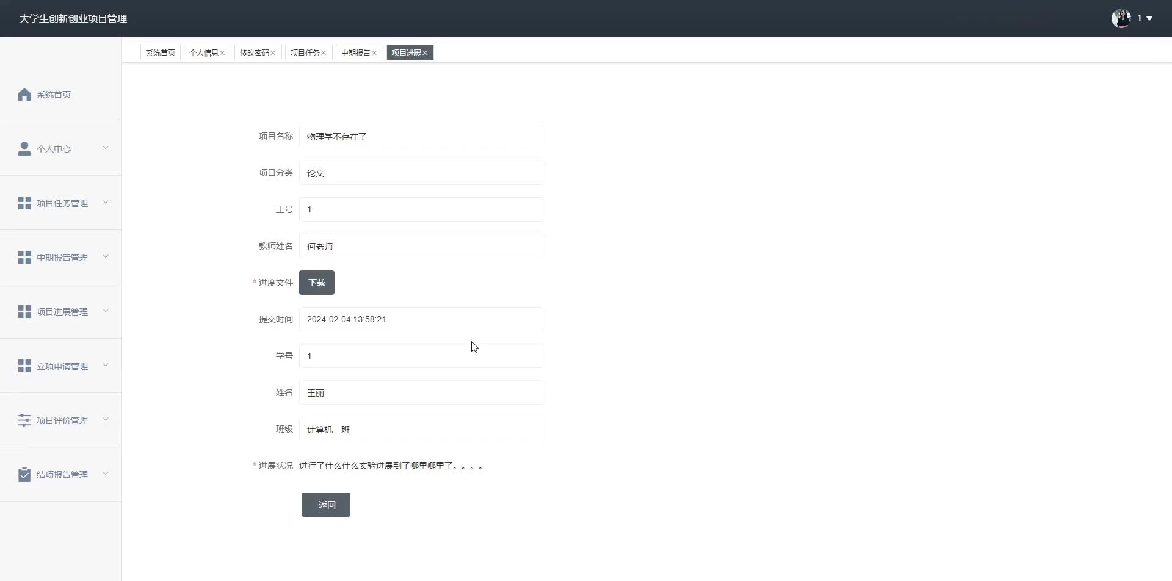This screenshot has height=581, width=1172.
Task: Click the 班级 label
Action: pyautogui.click(x=284, y=429)
